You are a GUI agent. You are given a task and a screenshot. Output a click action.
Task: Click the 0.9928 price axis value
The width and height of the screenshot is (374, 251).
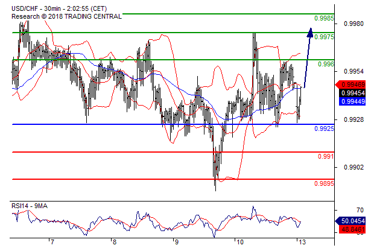pos(353,119)
